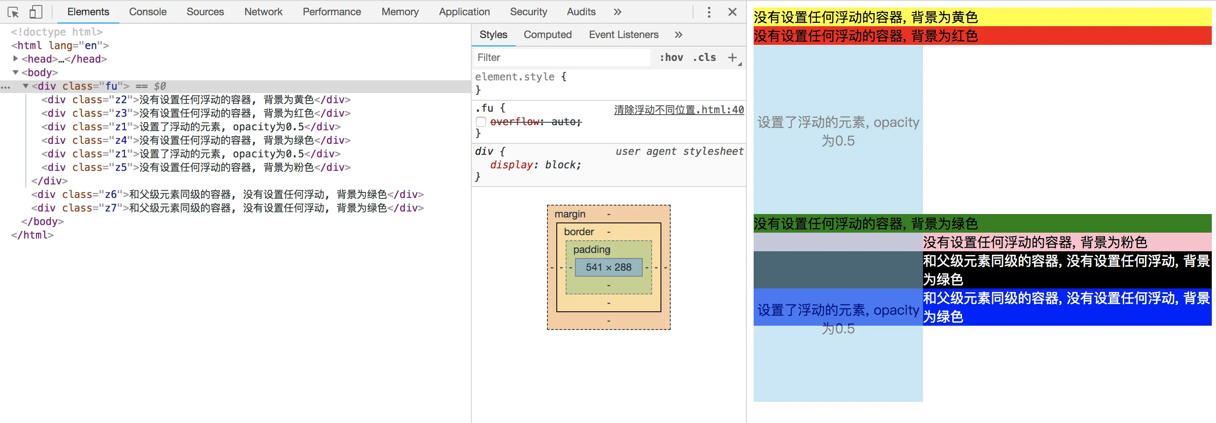Click the margin region label in box model
Screen dimensions: 1216x423
(570, 214)
